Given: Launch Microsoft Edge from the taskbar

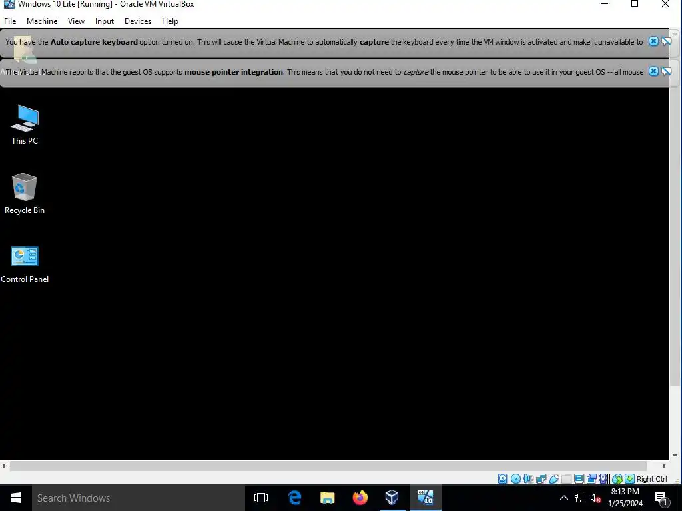Looking at the screenshot, I should click(x=295, y=498).
